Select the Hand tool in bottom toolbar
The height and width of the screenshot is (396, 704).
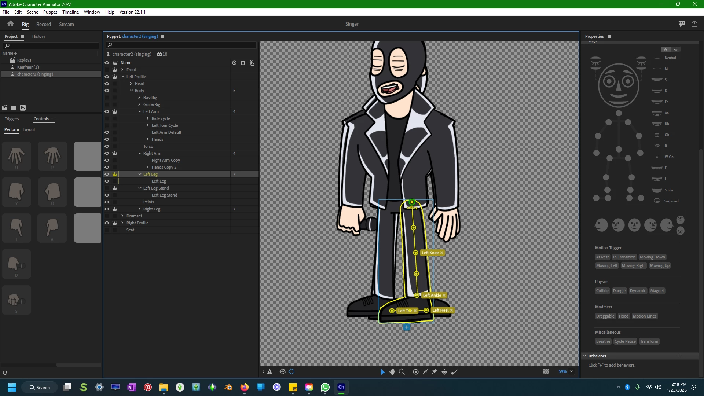392,372
